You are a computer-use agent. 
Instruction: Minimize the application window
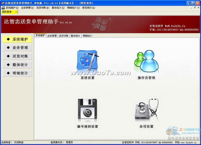pos(188,3)
